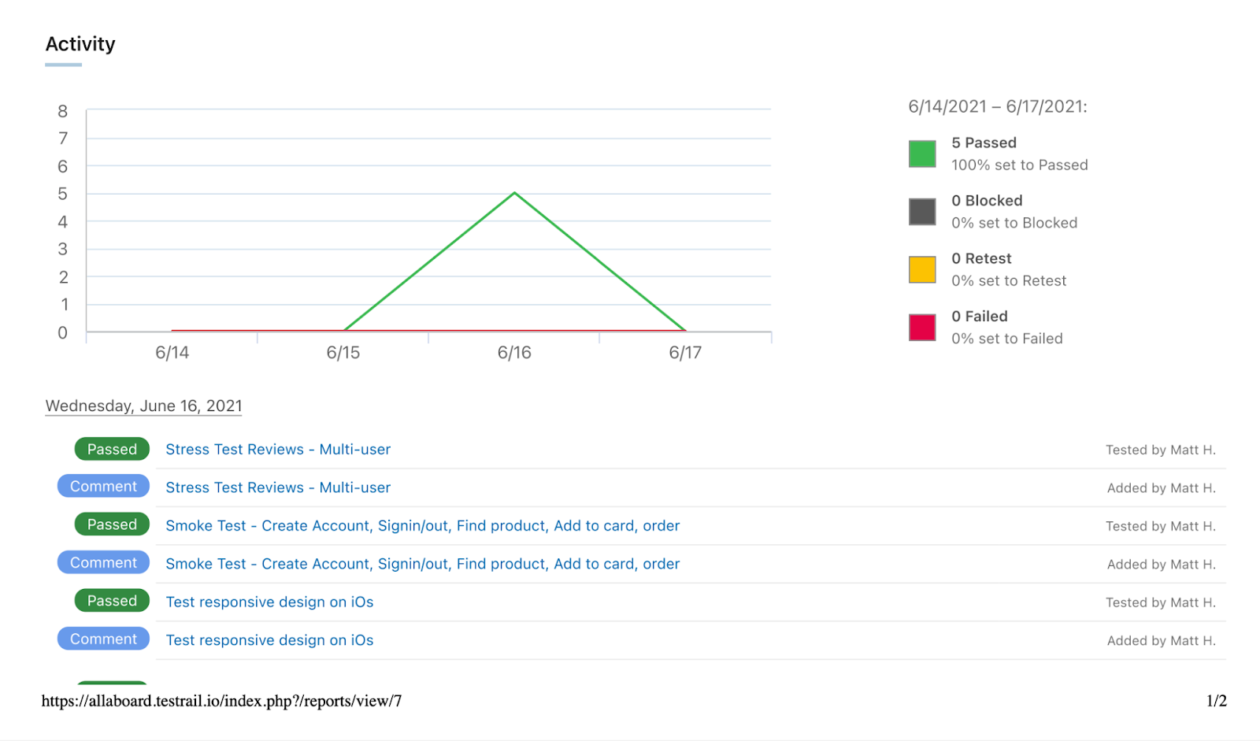Open Stress Test Reviews link in Comment row
The height and width of the screenshot is (741, 1260).
[278, 487]
